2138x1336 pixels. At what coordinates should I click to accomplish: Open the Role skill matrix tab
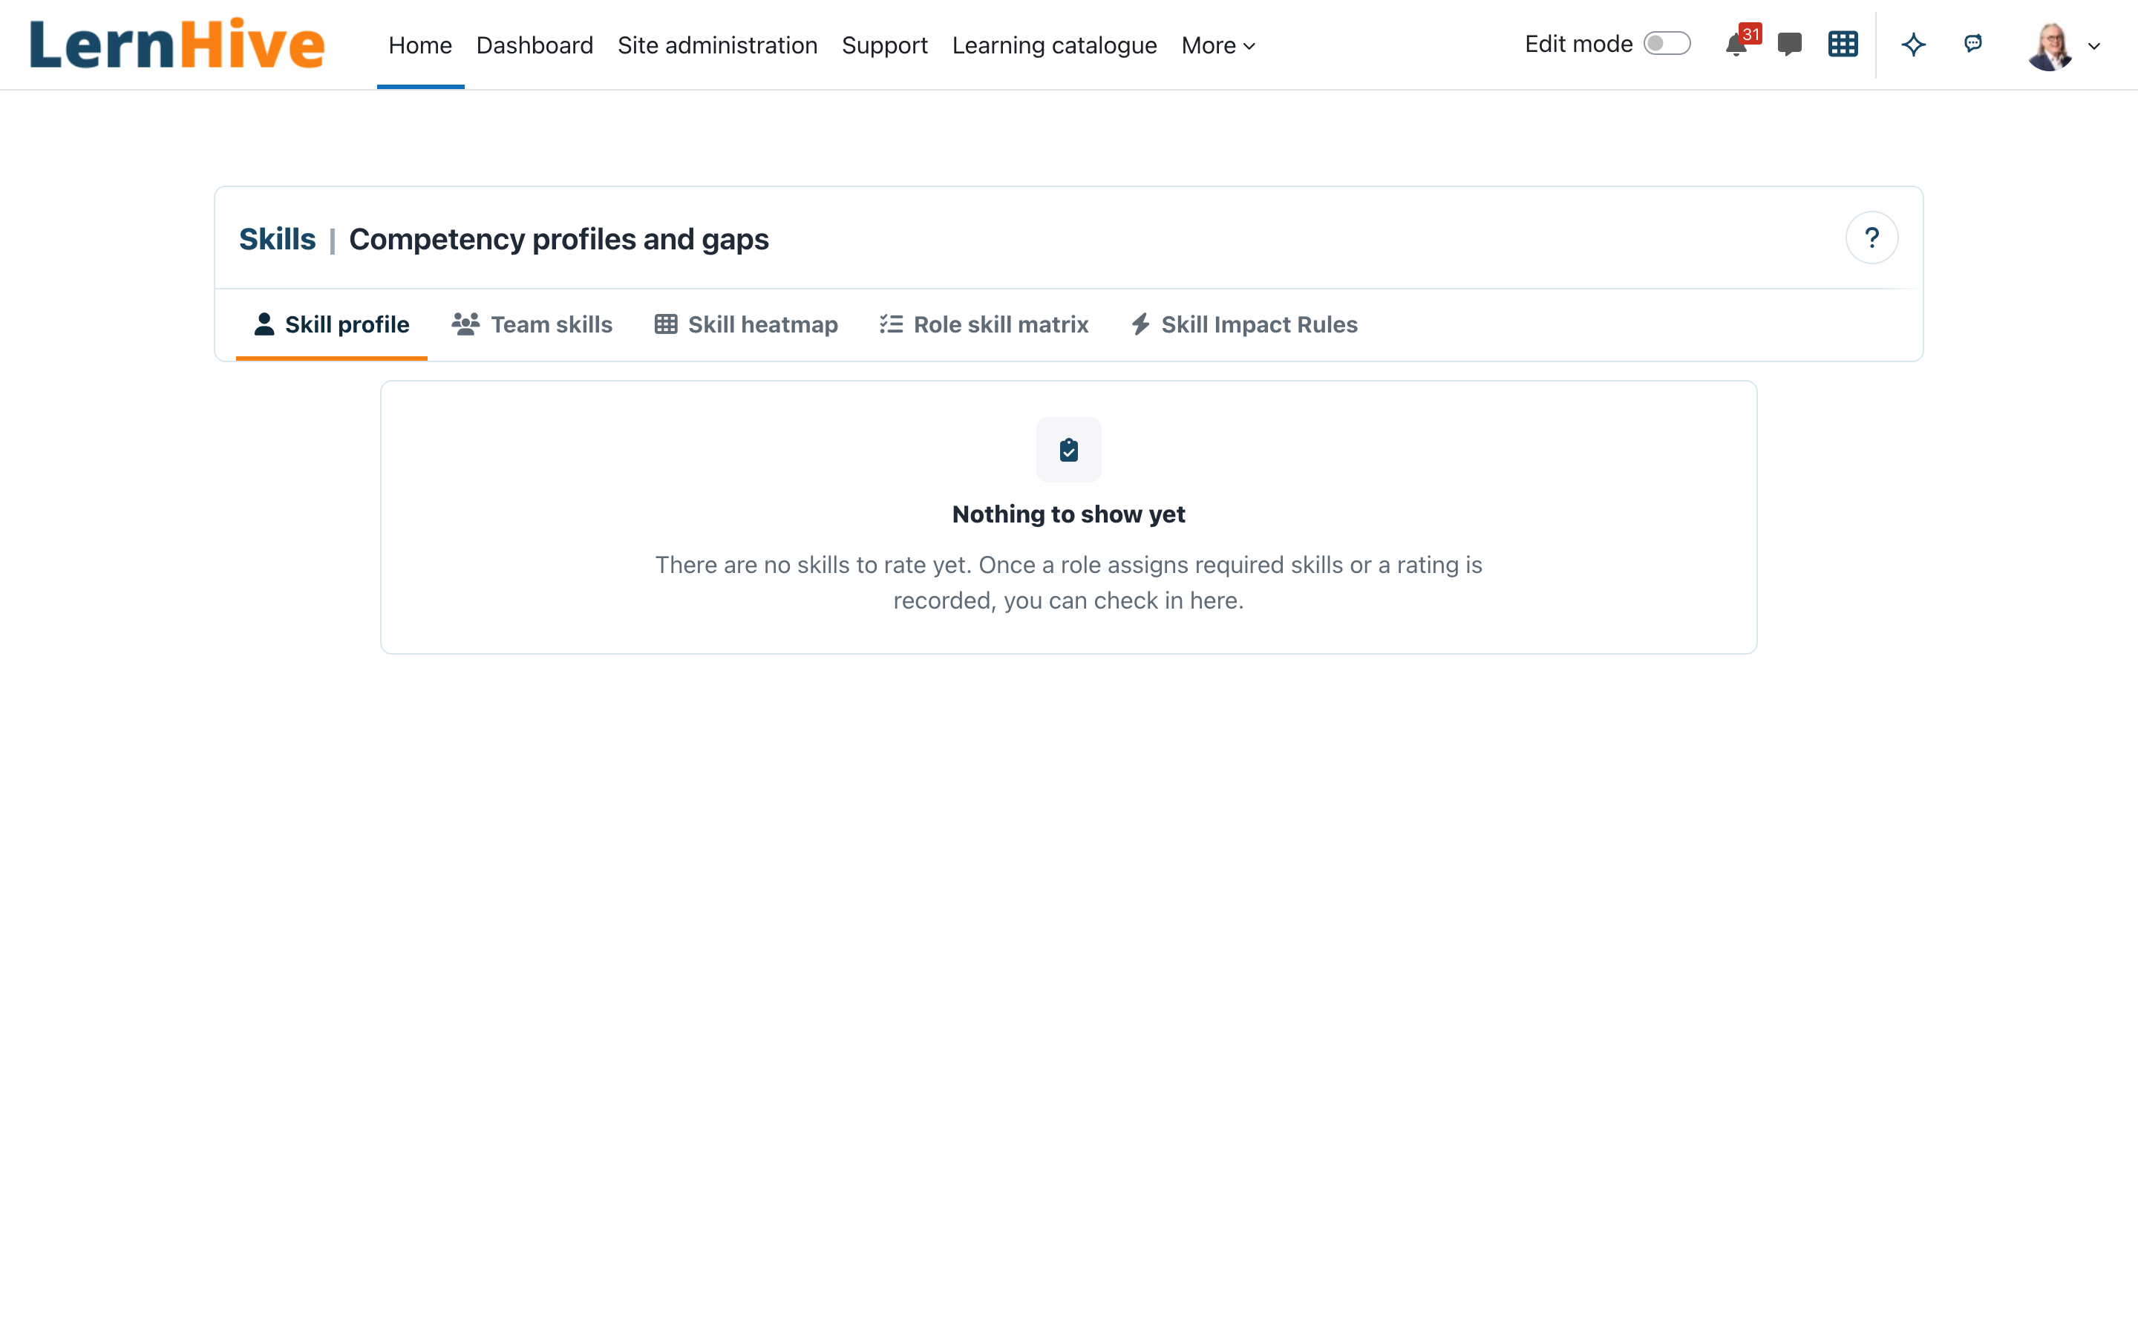pos(984,324)
